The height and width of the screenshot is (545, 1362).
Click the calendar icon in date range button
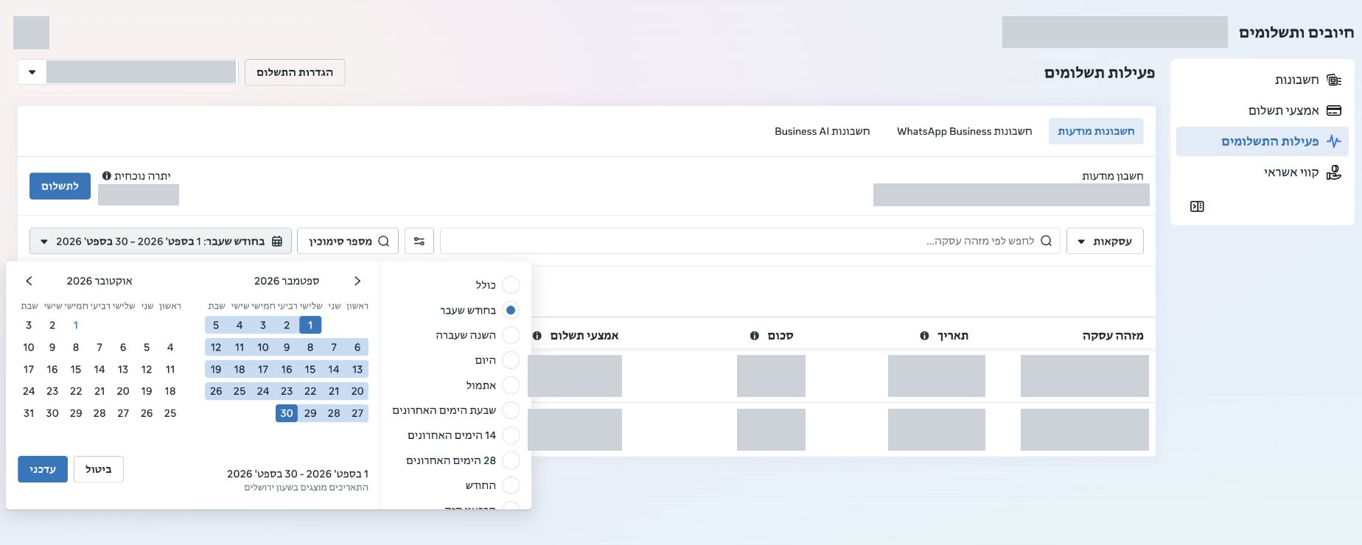pyautogui.click(x=277, y=241)
